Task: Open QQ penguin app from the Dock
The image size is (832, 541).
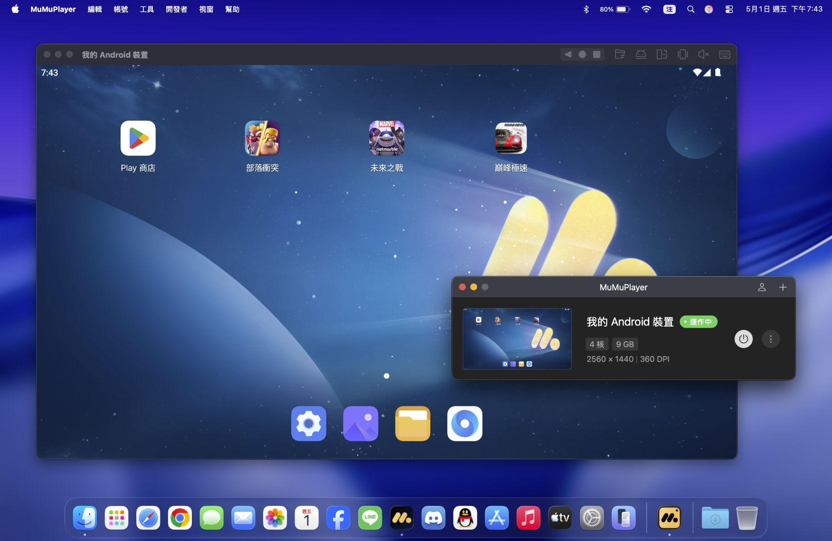Action: point(465,518)
